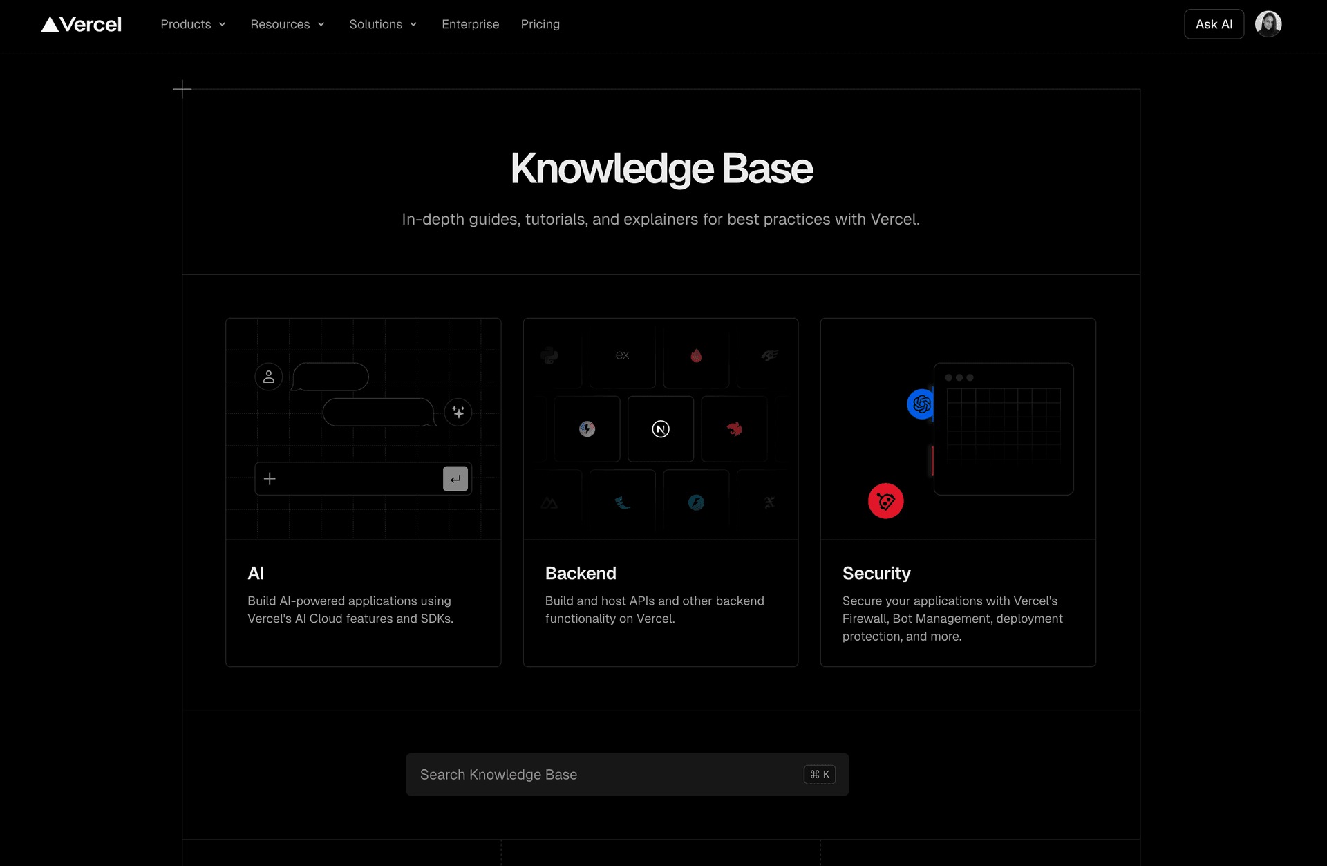Open user avatar menu
The width and height of the screenshot is (1327, 866).
[x=1268, y=24]
